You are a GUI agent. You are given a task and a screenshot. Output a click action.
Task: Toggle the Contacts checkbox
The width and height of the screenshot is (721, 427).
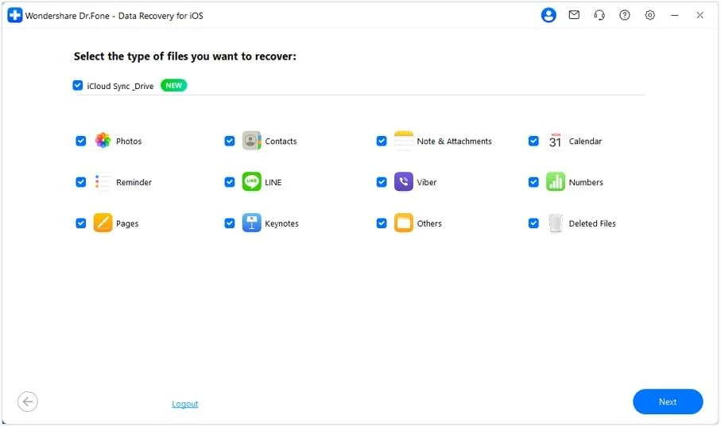pyautogui.click(x=230, y=141)
